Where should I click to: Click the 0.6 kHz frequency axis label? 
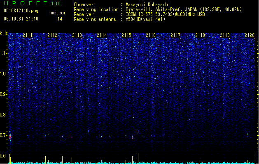click(x=4, y=156)
